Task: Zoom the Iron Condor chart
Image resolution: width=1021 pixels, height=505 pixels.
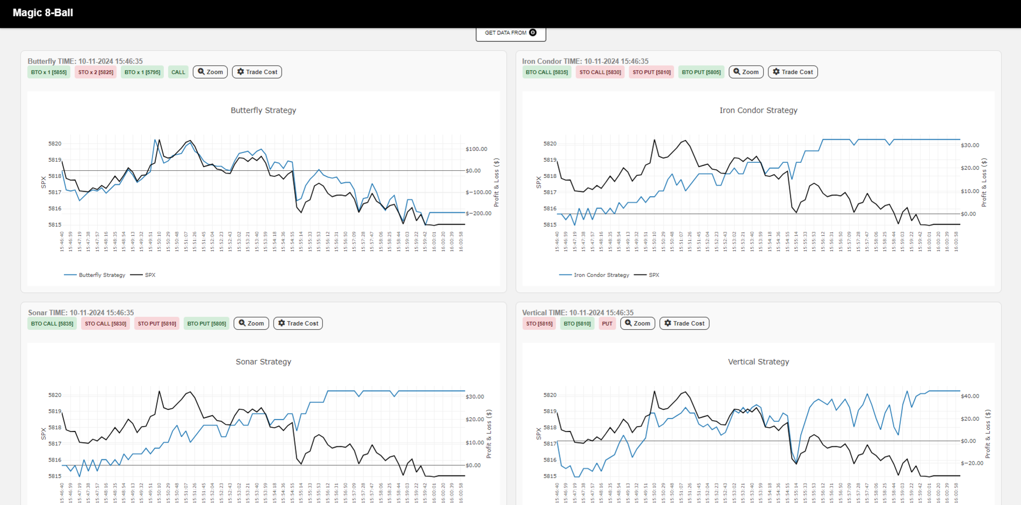Action: pos(746,72)
